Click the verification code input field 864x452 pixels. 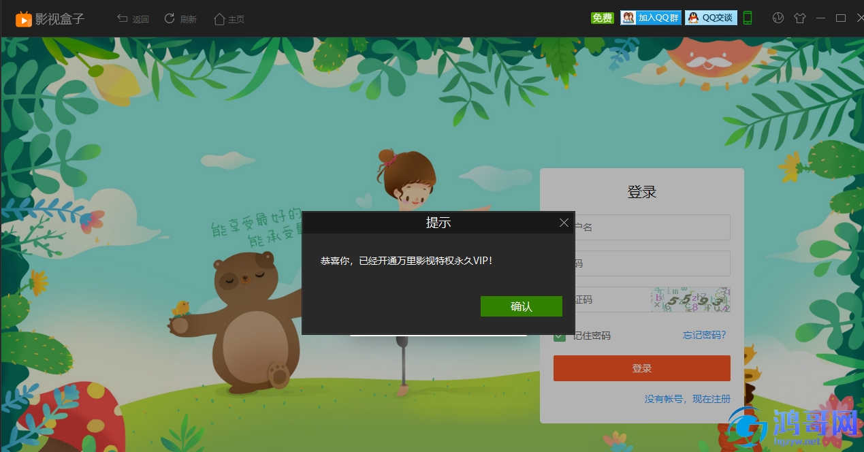(602, 300)
